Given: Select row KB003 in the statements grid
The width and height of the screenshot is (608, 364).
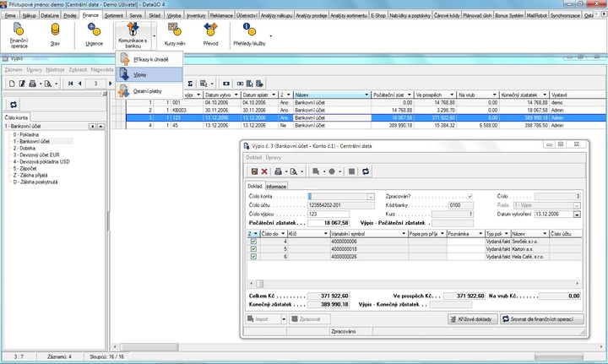Looking at the screenshot, I should click(365, 110).
